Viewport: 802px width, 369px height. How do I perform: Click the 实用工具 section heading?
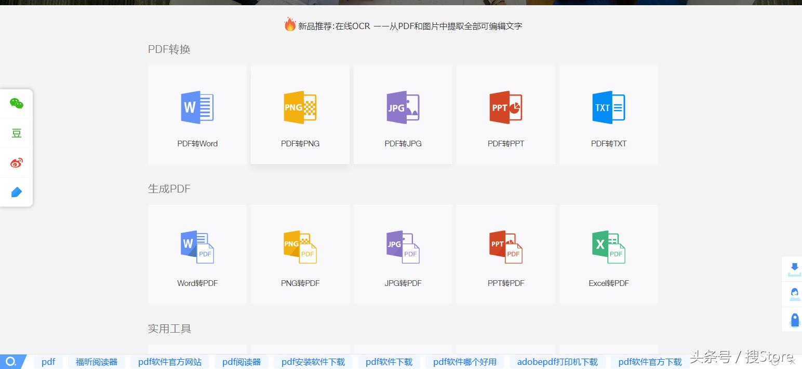[x=170, y=329]
